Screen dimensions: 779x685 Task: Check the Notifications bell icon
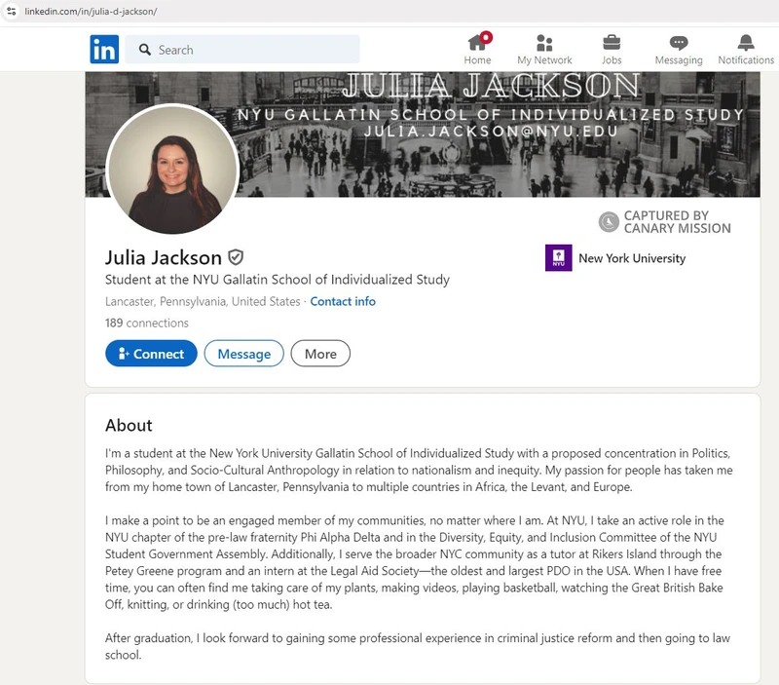[746, 43]
